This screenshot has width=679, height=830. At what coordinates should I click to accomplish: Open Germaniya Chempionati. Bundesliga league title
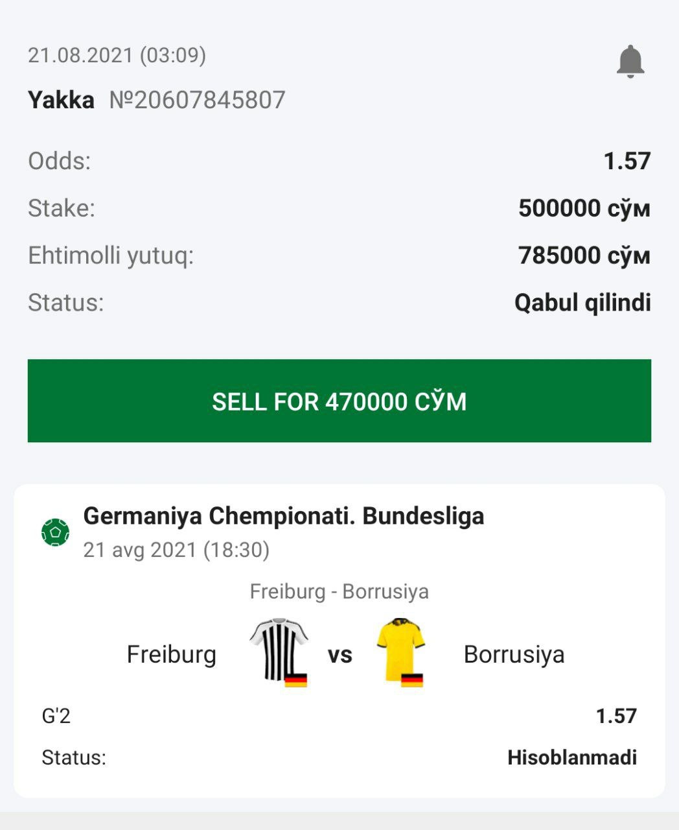pos(283,516)
